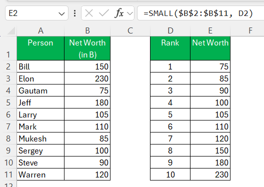The height and width of the screenshot is (187, 264).
Task: Select cell E8 showing 120
Action: [210, 138]
